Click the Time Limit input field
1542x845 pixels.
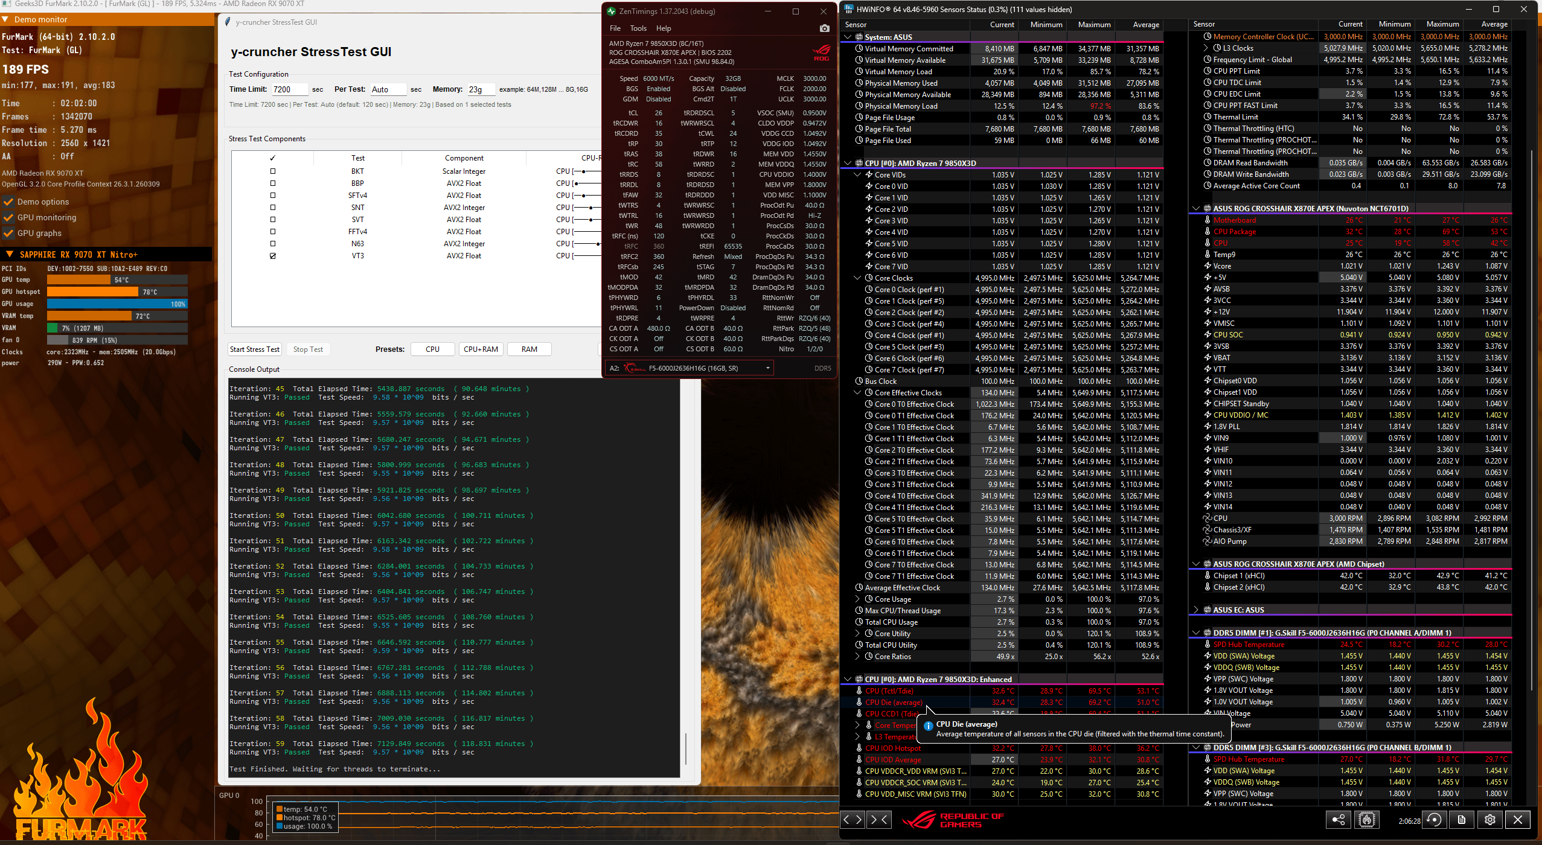click(x=289, y=89)
